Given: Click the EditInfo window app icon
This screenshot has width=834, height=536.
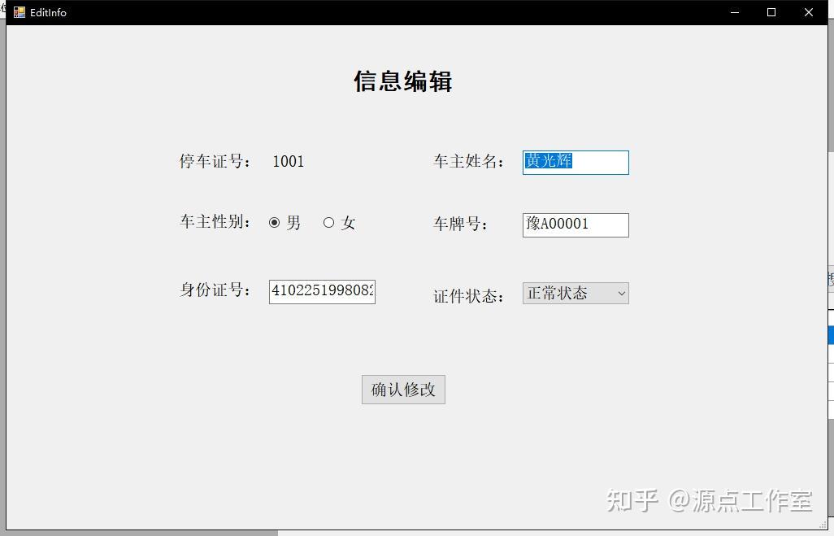Looking at the screenshot, I should tap(20, 12).
